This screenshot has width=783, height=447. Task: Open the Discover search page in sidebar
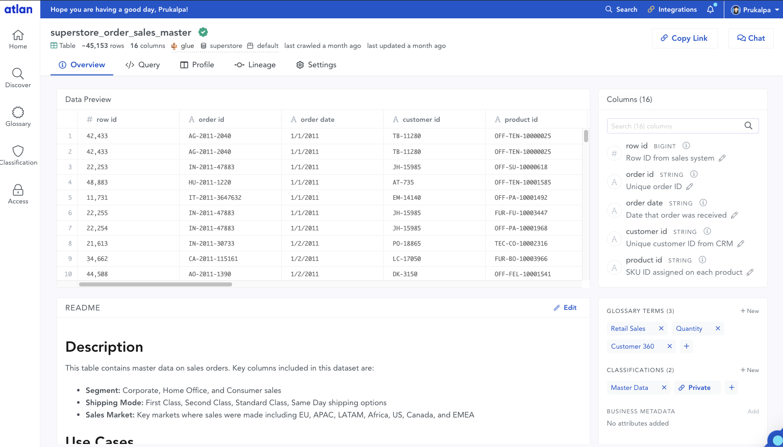18,77
